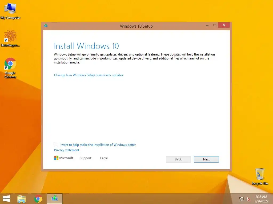Click the network tray icon
Screen dimensions: 273x204
242,199
